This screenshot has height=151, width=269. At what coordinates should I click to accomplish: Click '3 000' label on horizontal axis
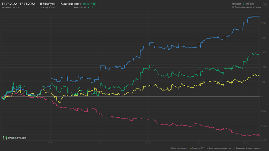(149, 143)
